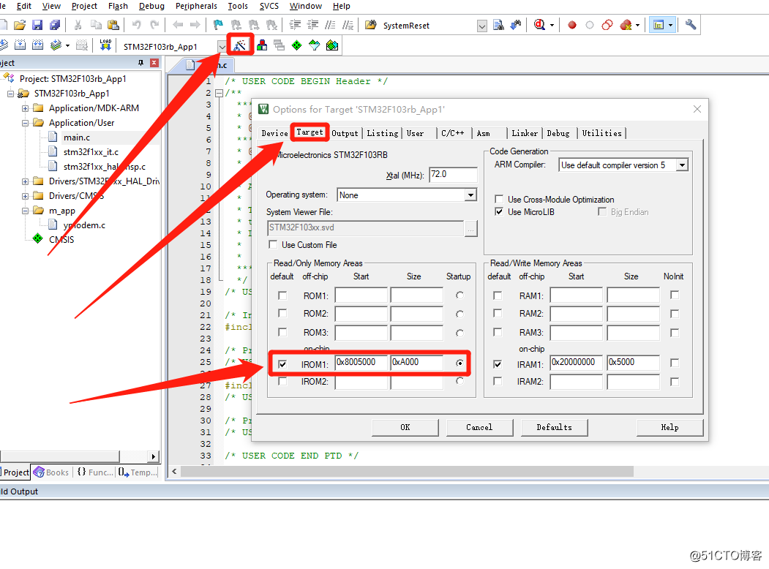Click the Find document search icon
The height and width of the screenshot is (569, 769).
tap(498, 25)
